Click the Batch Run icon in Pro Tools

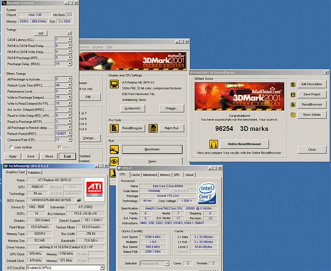(x=153, y=128)
